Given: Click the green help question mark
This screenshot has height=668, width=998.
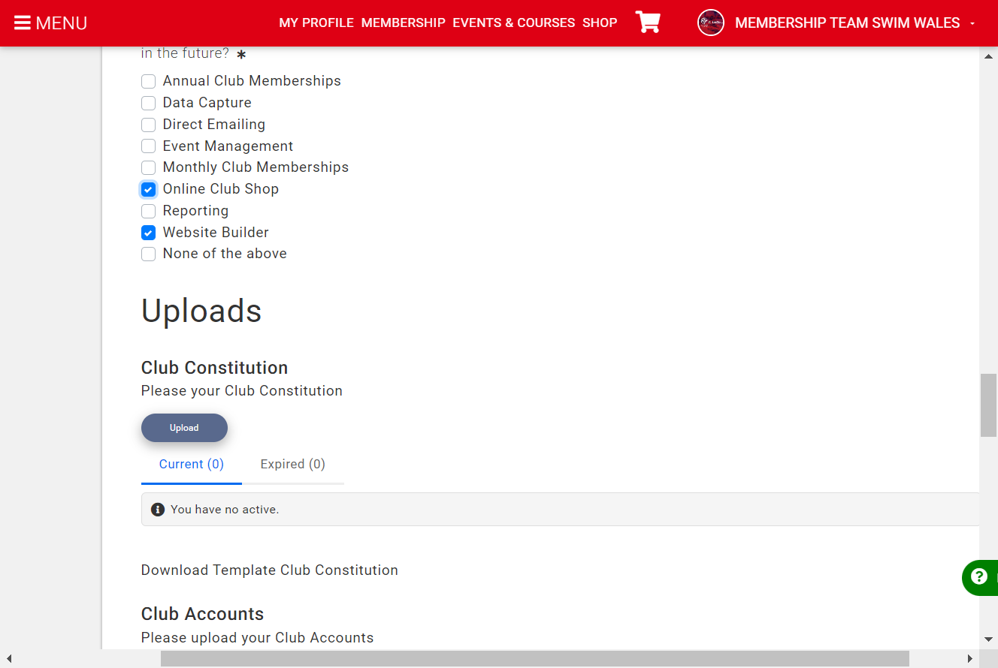Looking at the screenshot, I should (x=979, y=576).
